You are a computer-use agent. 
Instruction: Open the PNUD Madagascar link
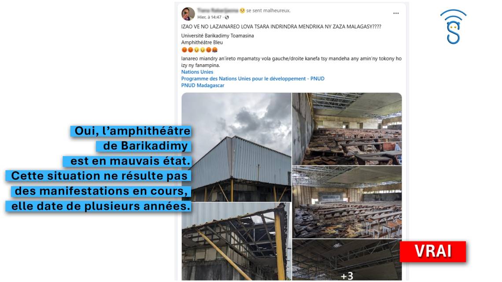[x=203, y=85]
